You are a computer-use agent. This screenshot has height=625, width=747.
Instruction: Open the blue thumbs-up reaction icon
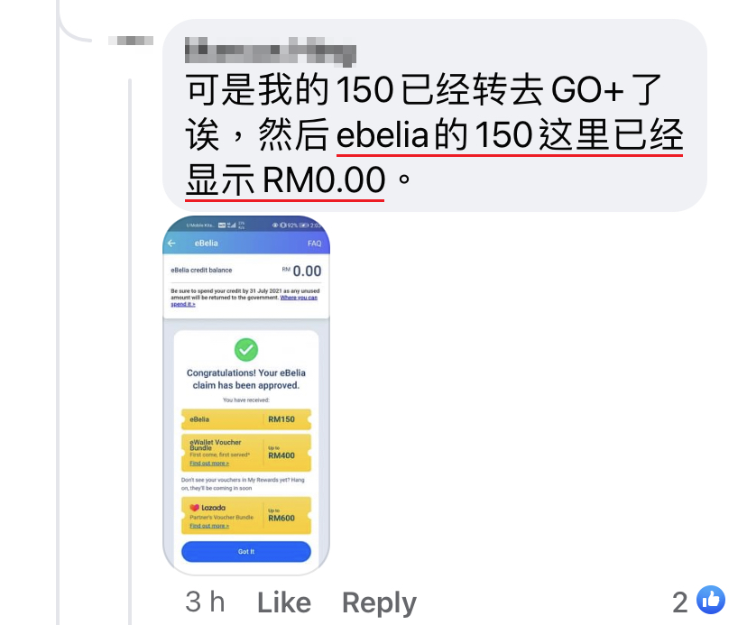[711, 600]
